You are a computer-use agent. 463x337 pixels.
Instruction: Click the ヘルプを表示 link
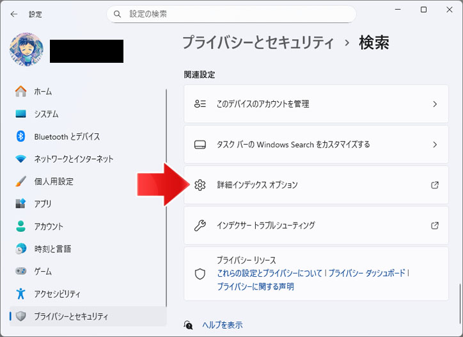point(222,325)
